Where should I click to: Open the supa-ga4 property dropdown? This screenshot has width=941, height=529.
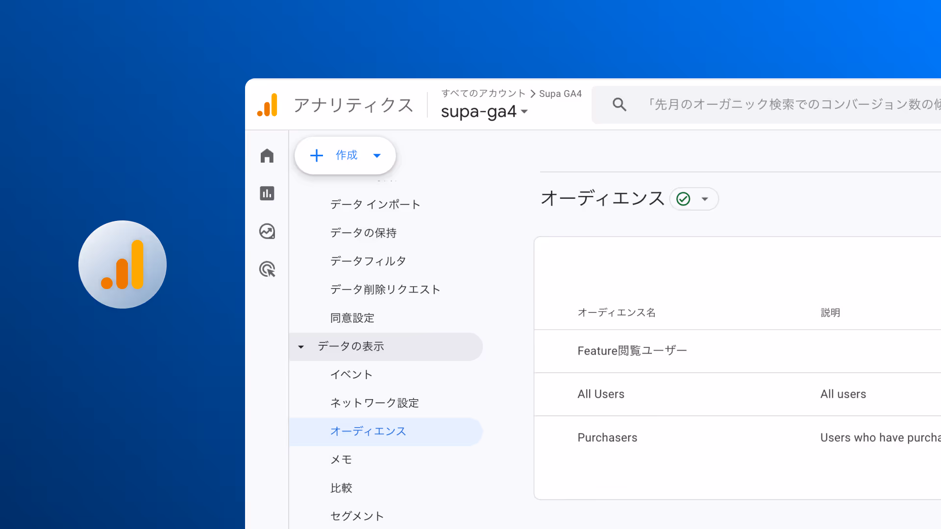click(x=484, y=112)
